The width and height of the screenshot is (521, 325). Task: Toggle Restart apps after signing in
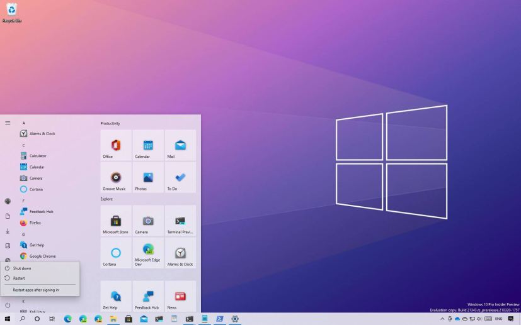point(40,290)
